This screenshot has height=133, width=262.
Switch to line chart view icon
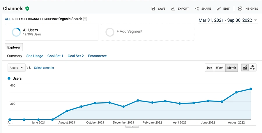(245, 68)
